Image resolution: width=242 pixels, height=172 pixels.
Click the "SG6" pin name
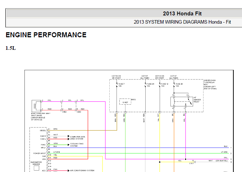click(x=44, y=156)
